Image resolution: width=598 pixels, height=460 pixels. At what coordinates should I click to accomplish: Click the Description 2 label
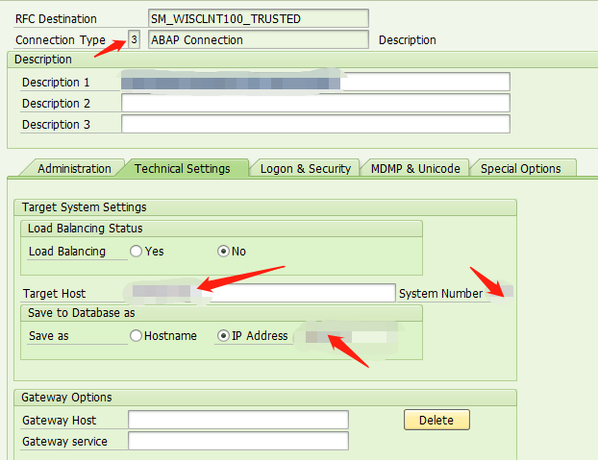pos(56,103)
